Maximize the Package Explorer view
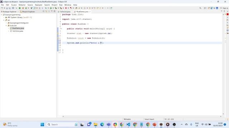229x128 pixels. 54,11
